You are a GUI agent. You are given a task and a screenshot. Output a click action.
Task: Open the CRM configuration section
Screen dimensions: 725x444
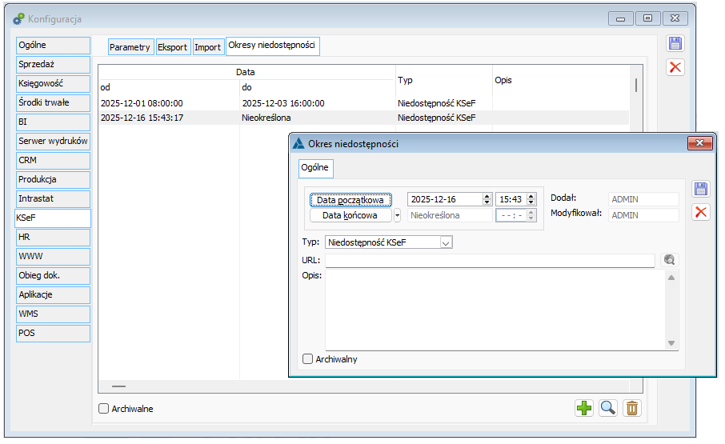click(53, 160)
